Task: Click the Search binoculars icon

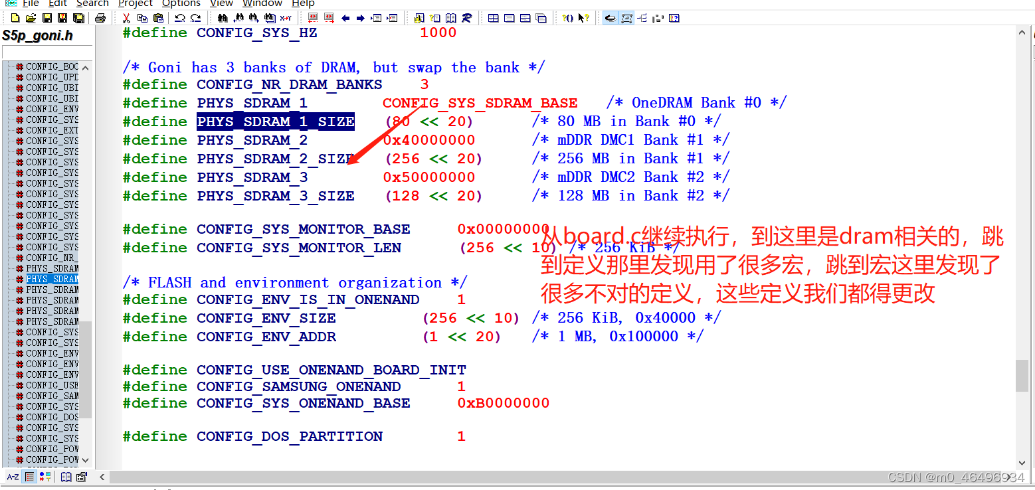Action: click(x=222, y=18)
